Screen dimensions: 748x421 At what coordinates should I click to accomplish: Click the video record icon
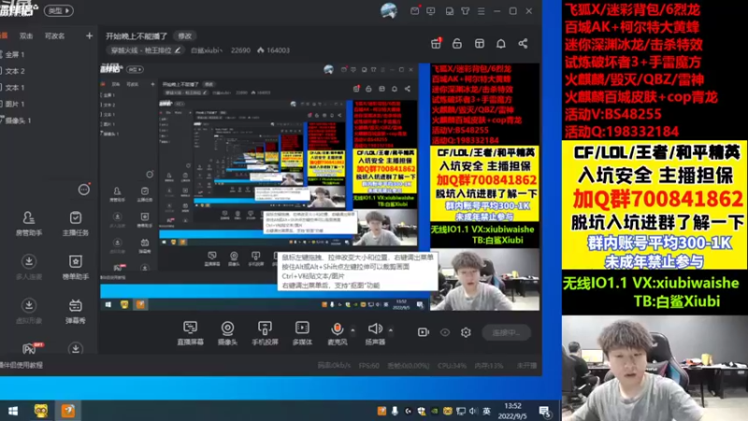click(x=424, y=332)
